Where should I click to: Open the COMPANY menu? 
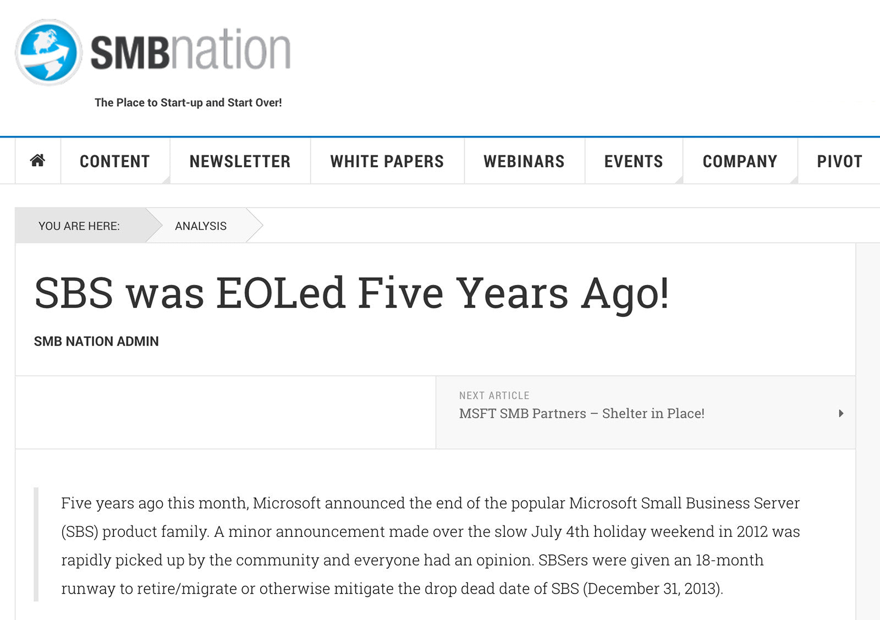click(739, 161)
